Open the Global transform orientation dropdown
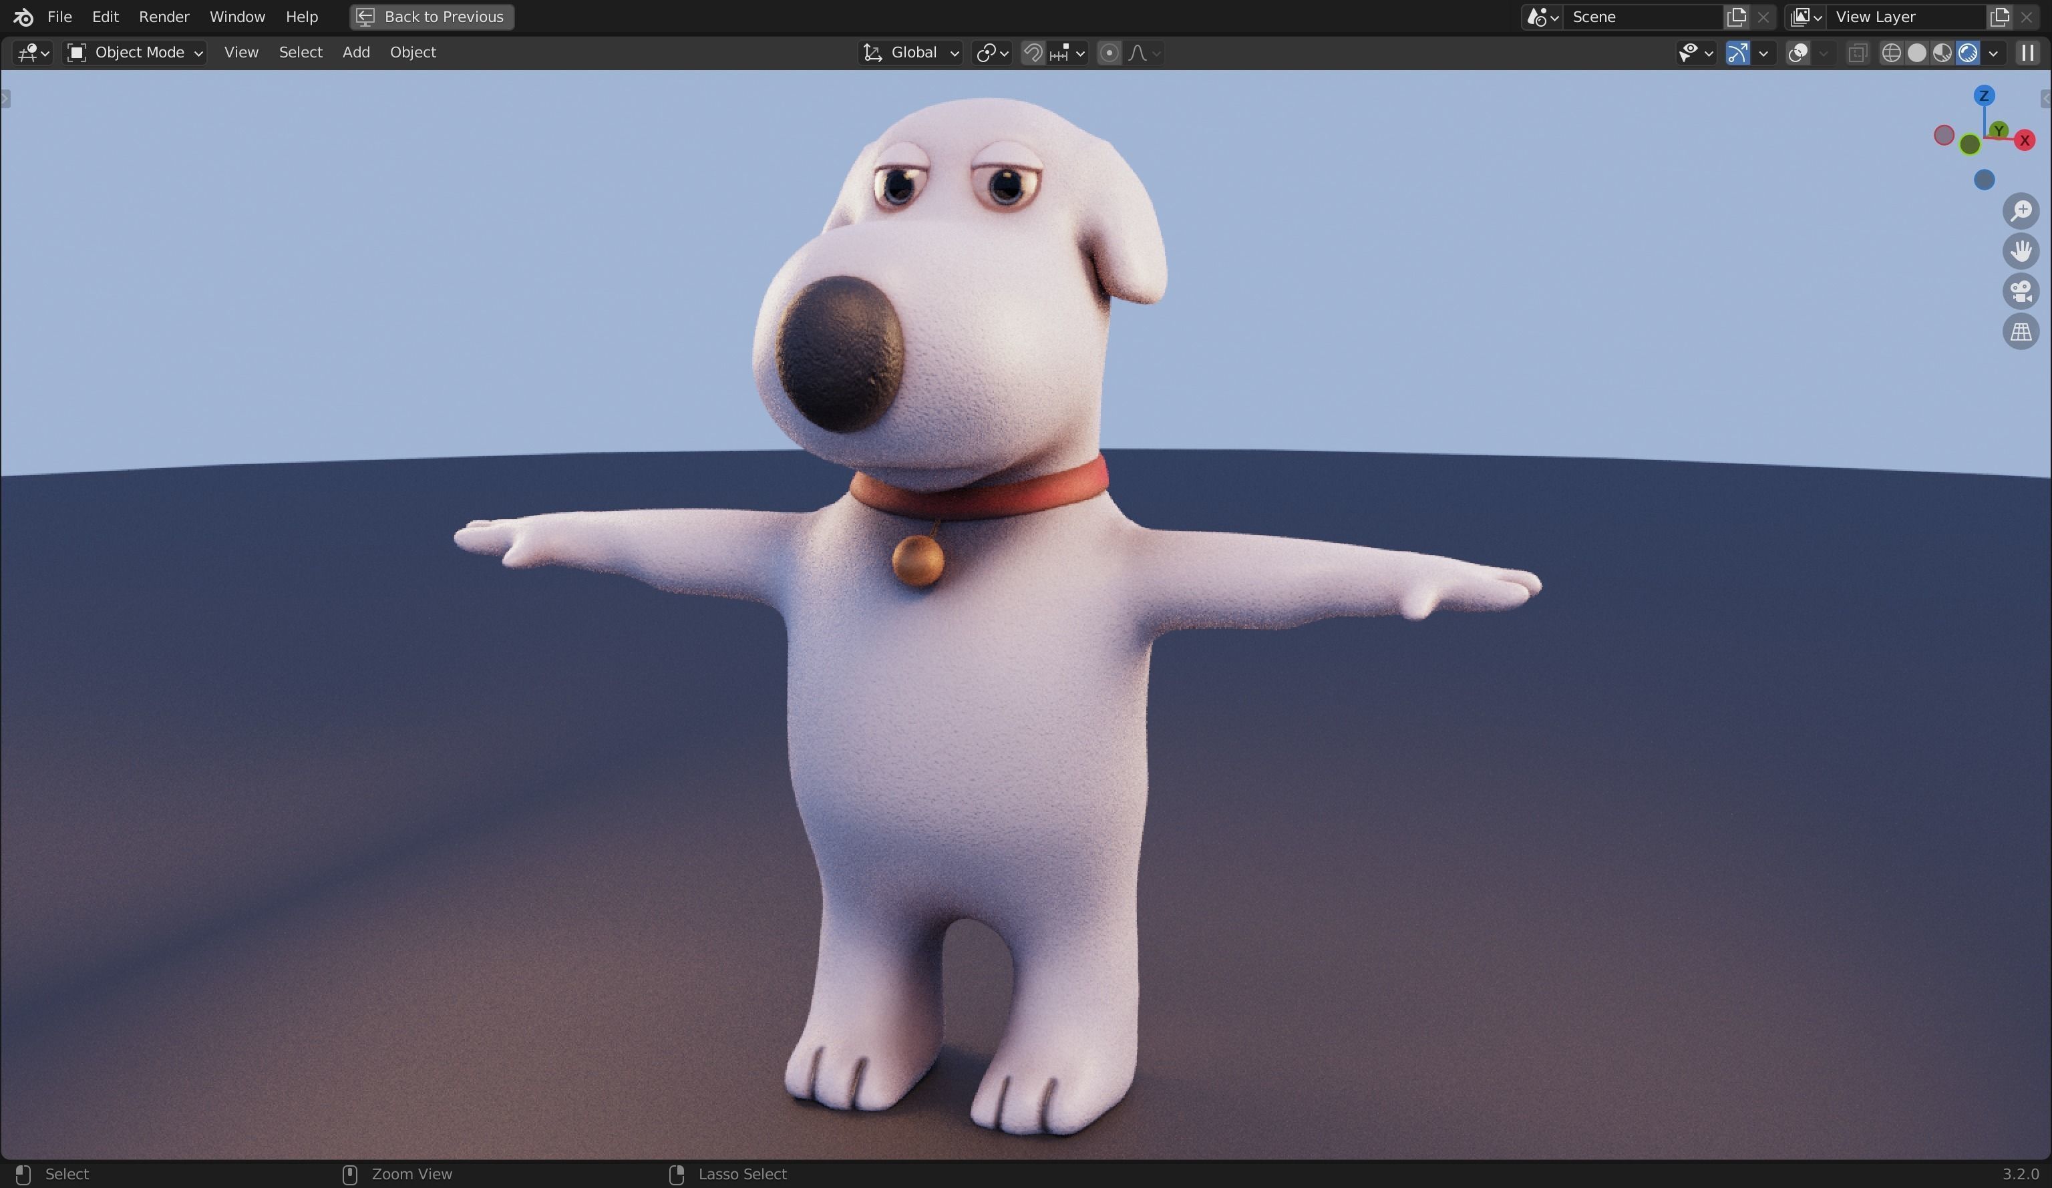 point(910,53)
